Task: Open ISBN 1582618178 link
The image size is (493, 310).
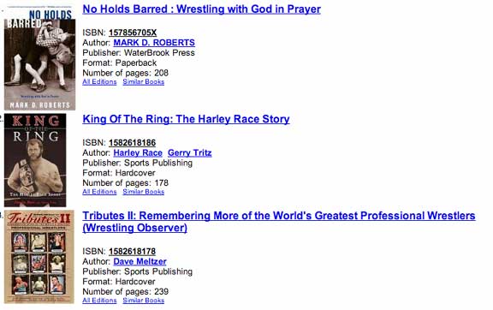Action: pyautogui.click(x=132, y=251)
